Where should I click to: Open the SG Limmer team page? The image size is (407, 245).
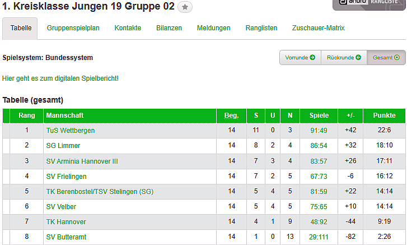[63, 146]
